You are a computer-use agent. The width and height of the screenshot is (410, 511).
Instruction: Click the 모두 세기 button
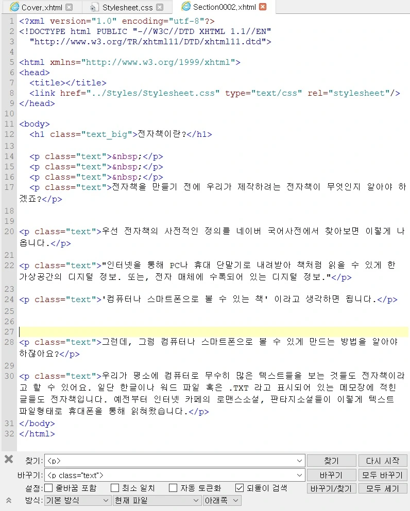click(383, 488)
